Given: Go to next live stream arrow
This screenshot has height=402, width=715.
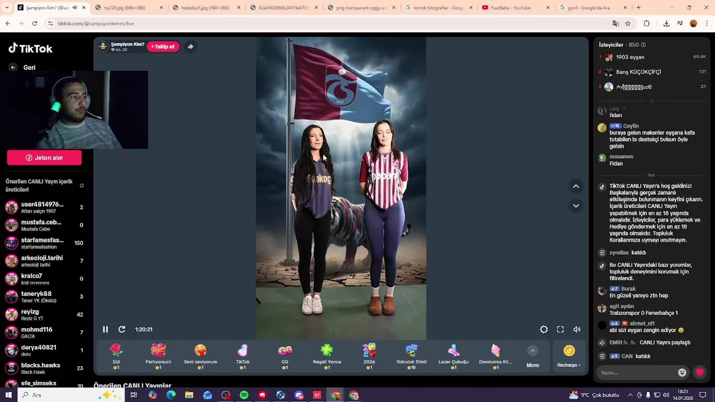Looking at the screenshot, I should point(576,205).
